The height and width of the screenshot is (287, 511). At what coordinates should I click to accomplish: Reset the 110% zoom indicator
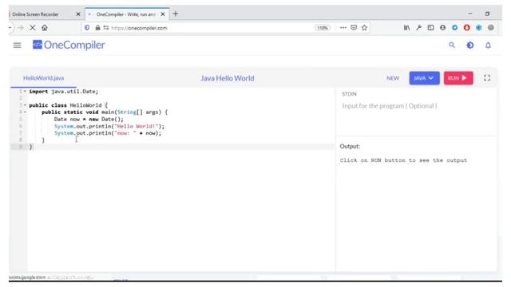pyautogui.click(x=323, y=28)
